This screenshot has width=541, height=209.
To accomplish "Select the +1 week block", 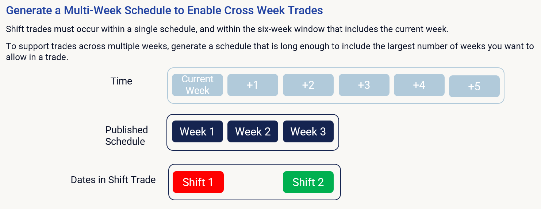I will [x=253, y=85].
